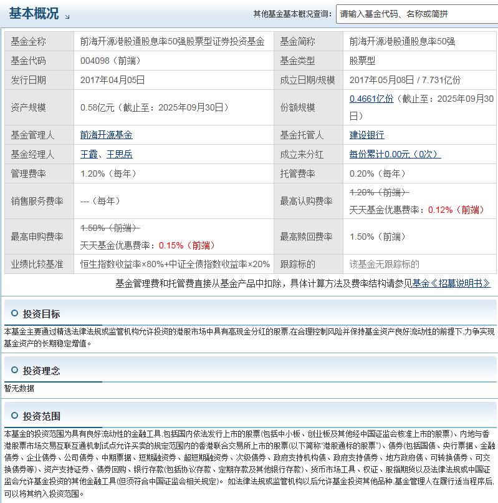The height and width of the screenshot is (503, 498).
Task: Select the 基金管理人 row label
Action: (32, 135)
